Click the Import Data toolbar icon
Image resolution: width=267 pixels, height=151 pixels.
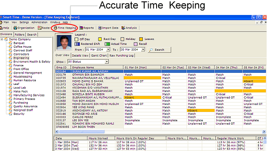tap(100, 28)
